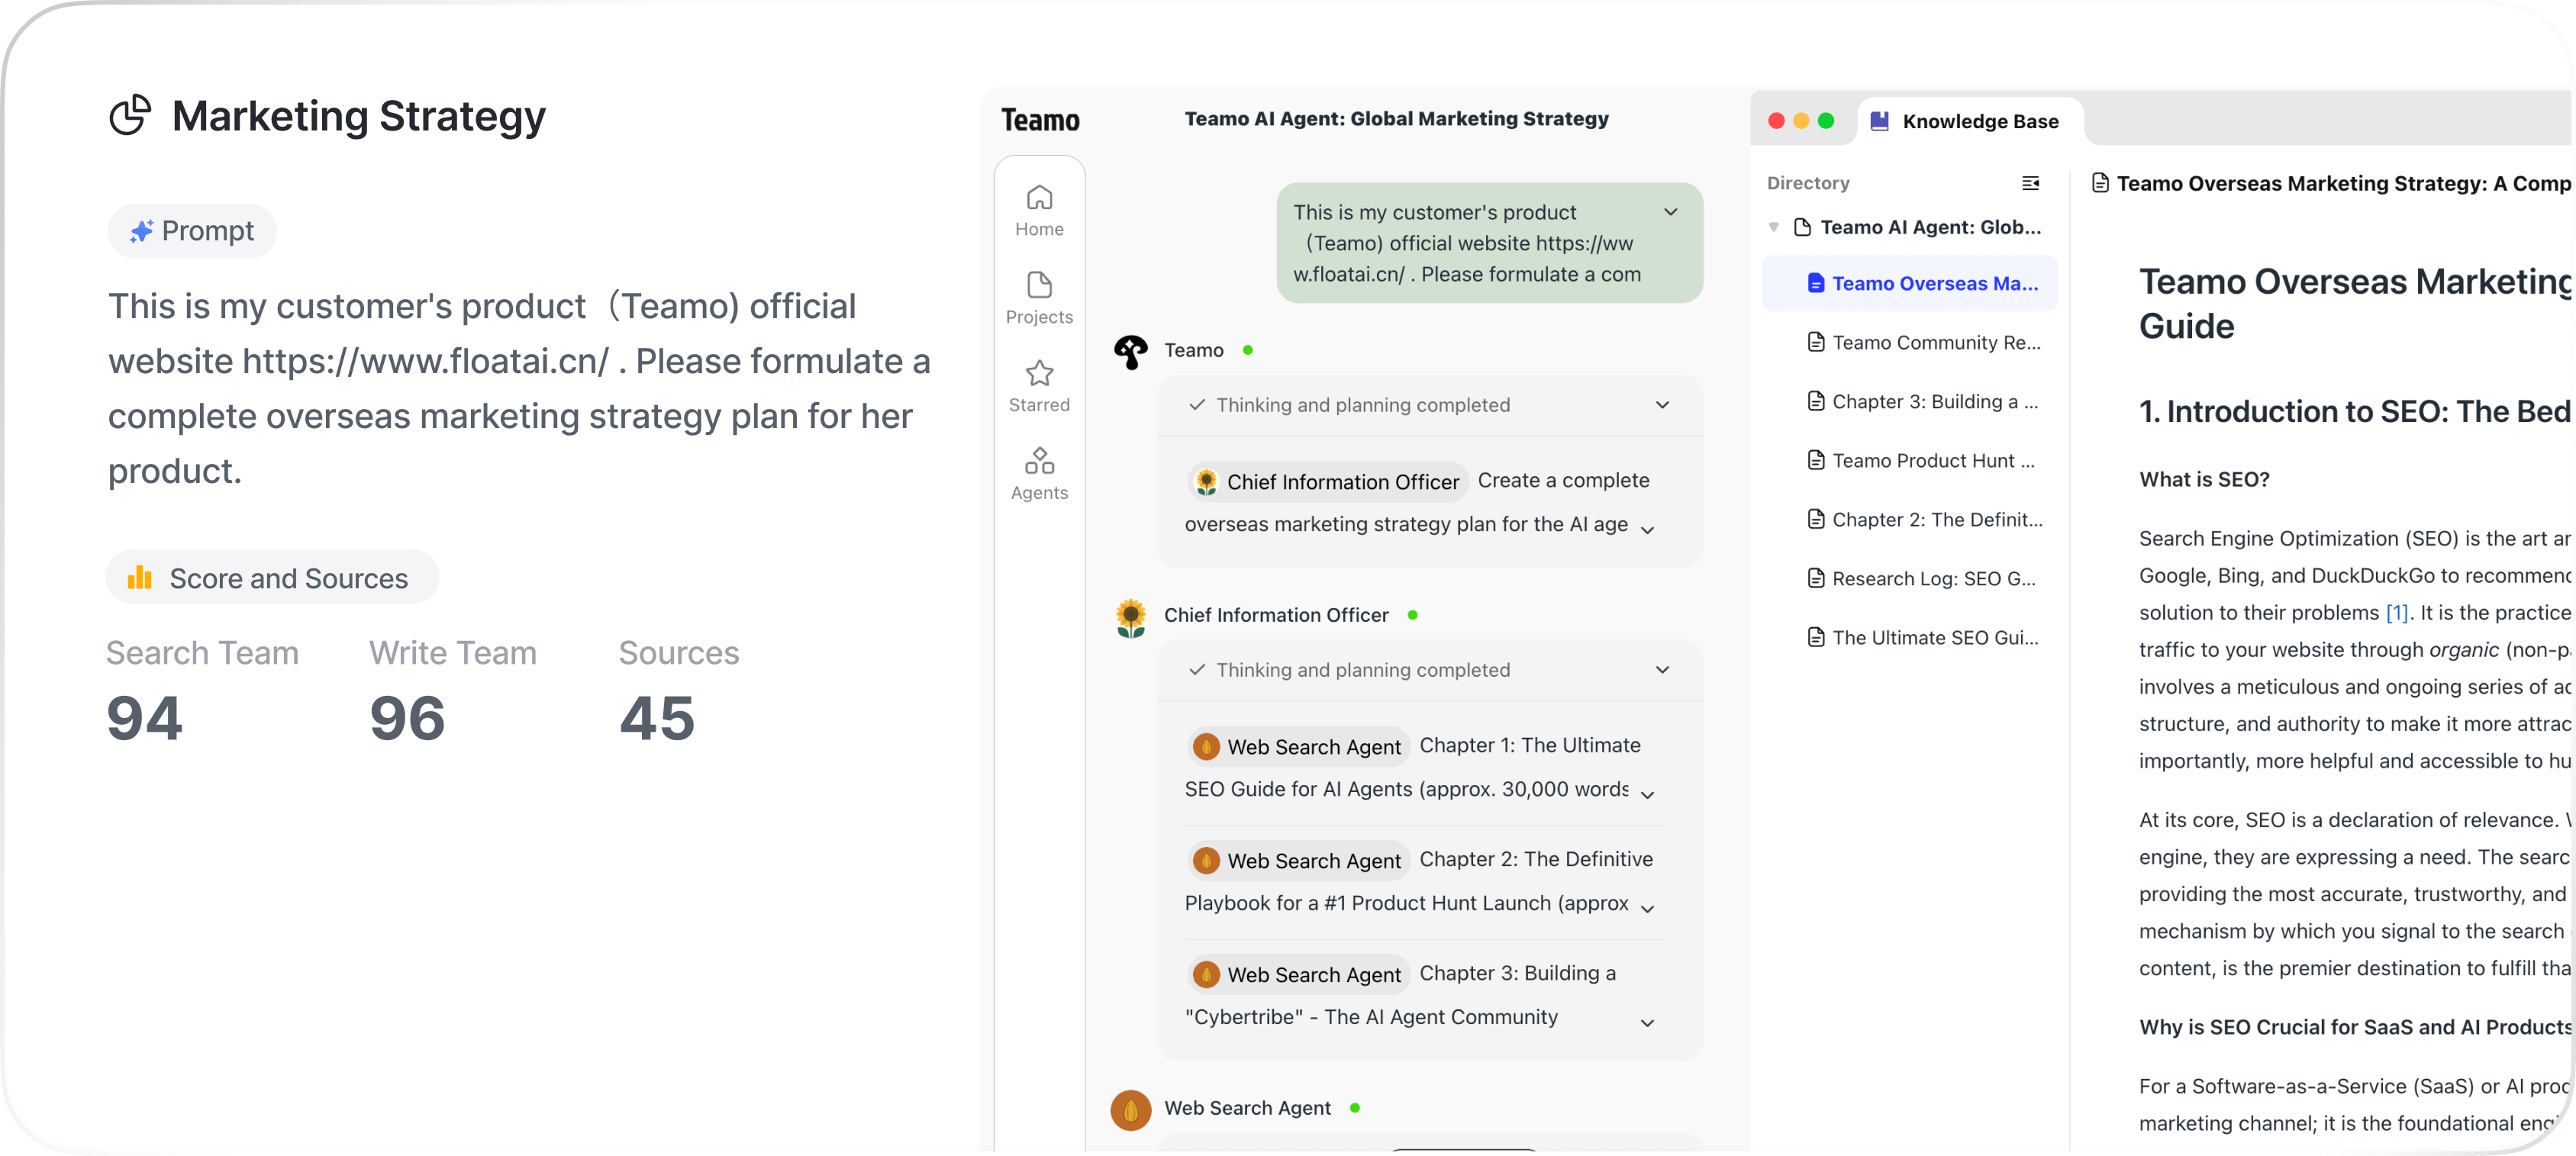Click the Search Team score 94
Viewport: 2576px width, 1156px height.
pyautogui.click(x=145, y=719)
